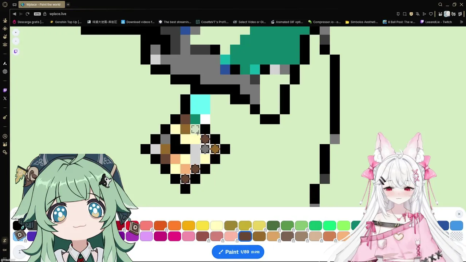
Task: Open Twitch in the Opera sidebar
Action: pos(5,90)
